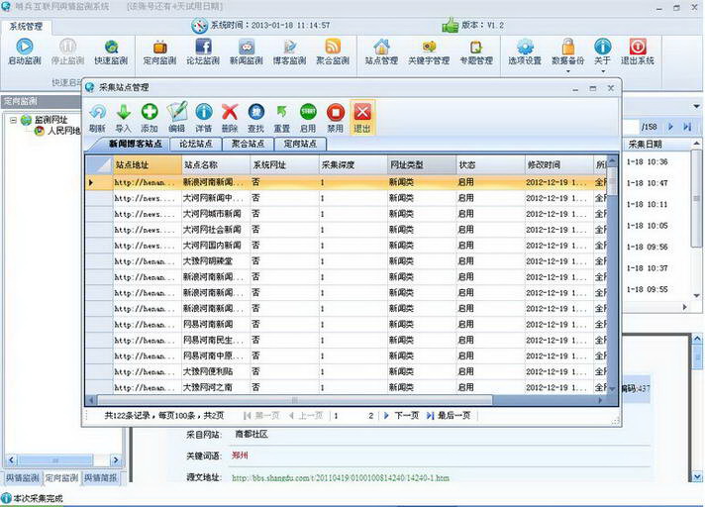Open 聚合监测 RSS monitoring icon

click(x=333, y=51)
